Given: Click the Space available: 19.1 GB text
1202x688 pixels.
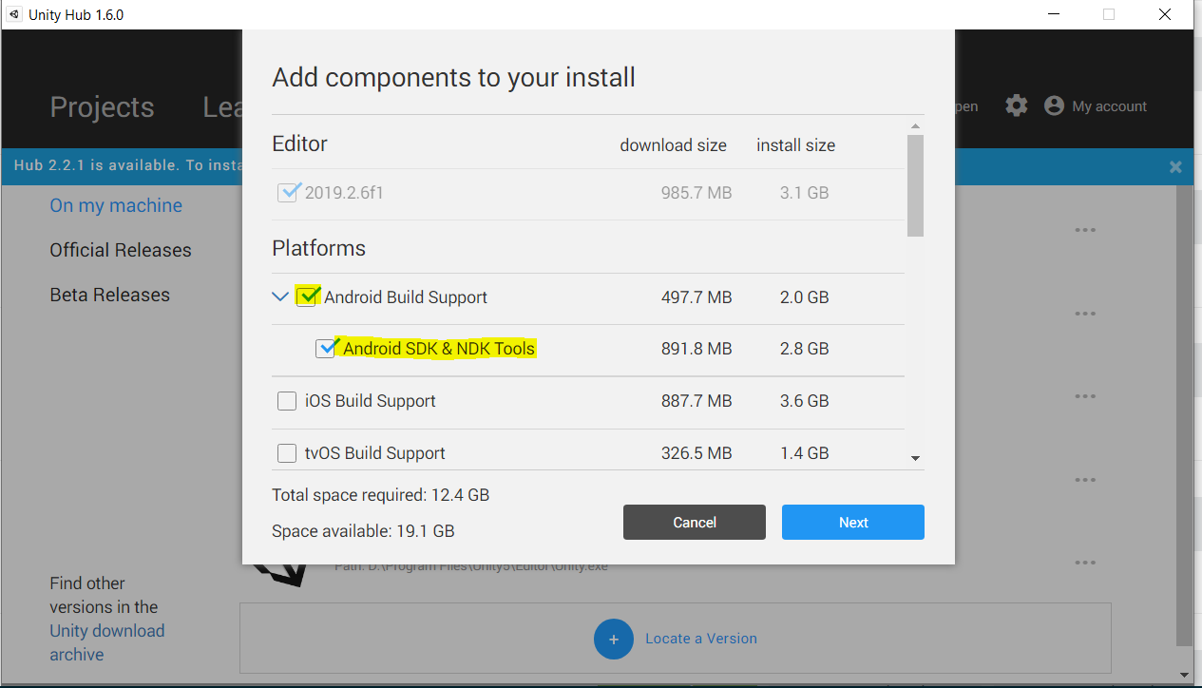Looking at the screenshot, I should (363, 531).
